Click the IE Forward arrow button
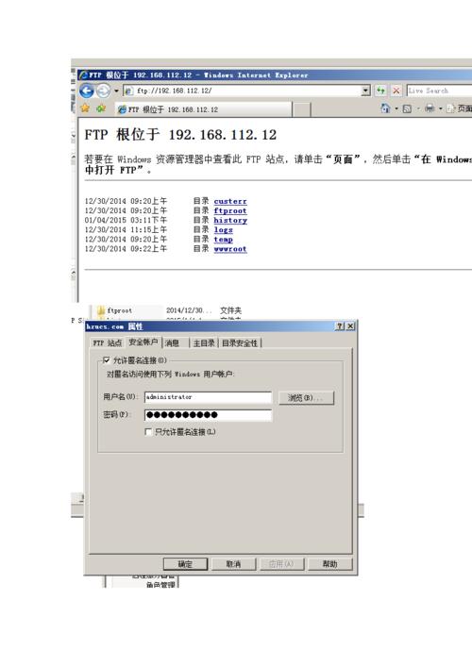Viewport: 472px width, 667px height. click(103, 91)
